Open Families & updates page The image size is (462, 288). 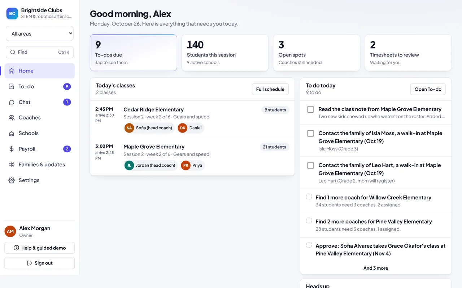[x=40, y=165]
